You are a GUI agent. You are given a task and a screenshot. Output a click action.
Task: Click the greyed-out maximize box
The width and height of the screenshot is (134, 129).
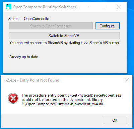(x=104, y=7)
